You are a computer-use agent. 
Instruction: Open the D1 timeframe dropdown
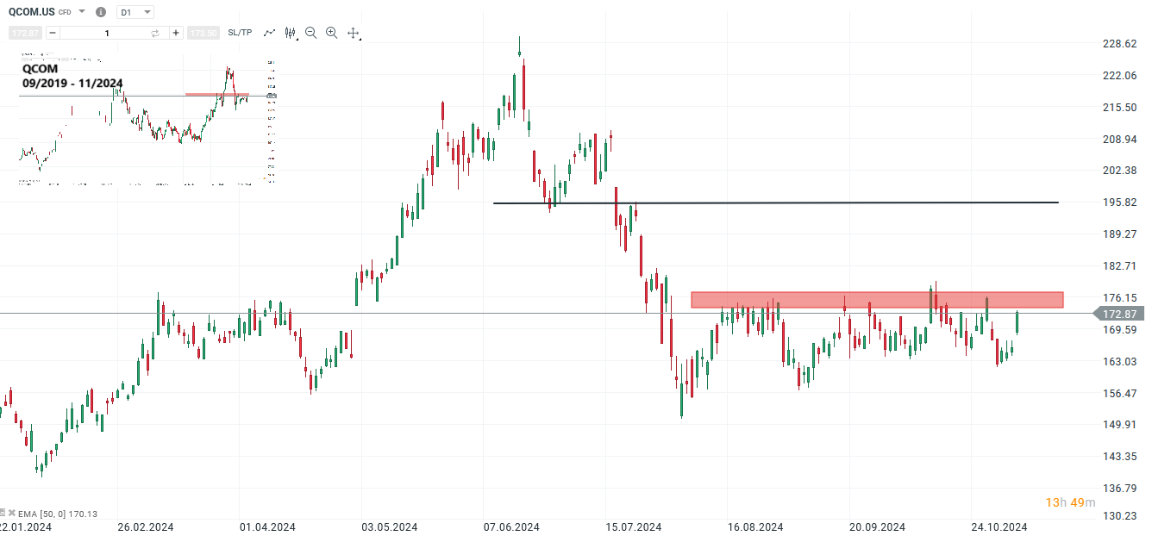[x=134, y=12]
